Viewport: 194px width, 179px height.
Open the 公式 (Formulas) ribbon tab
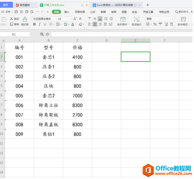93,12
